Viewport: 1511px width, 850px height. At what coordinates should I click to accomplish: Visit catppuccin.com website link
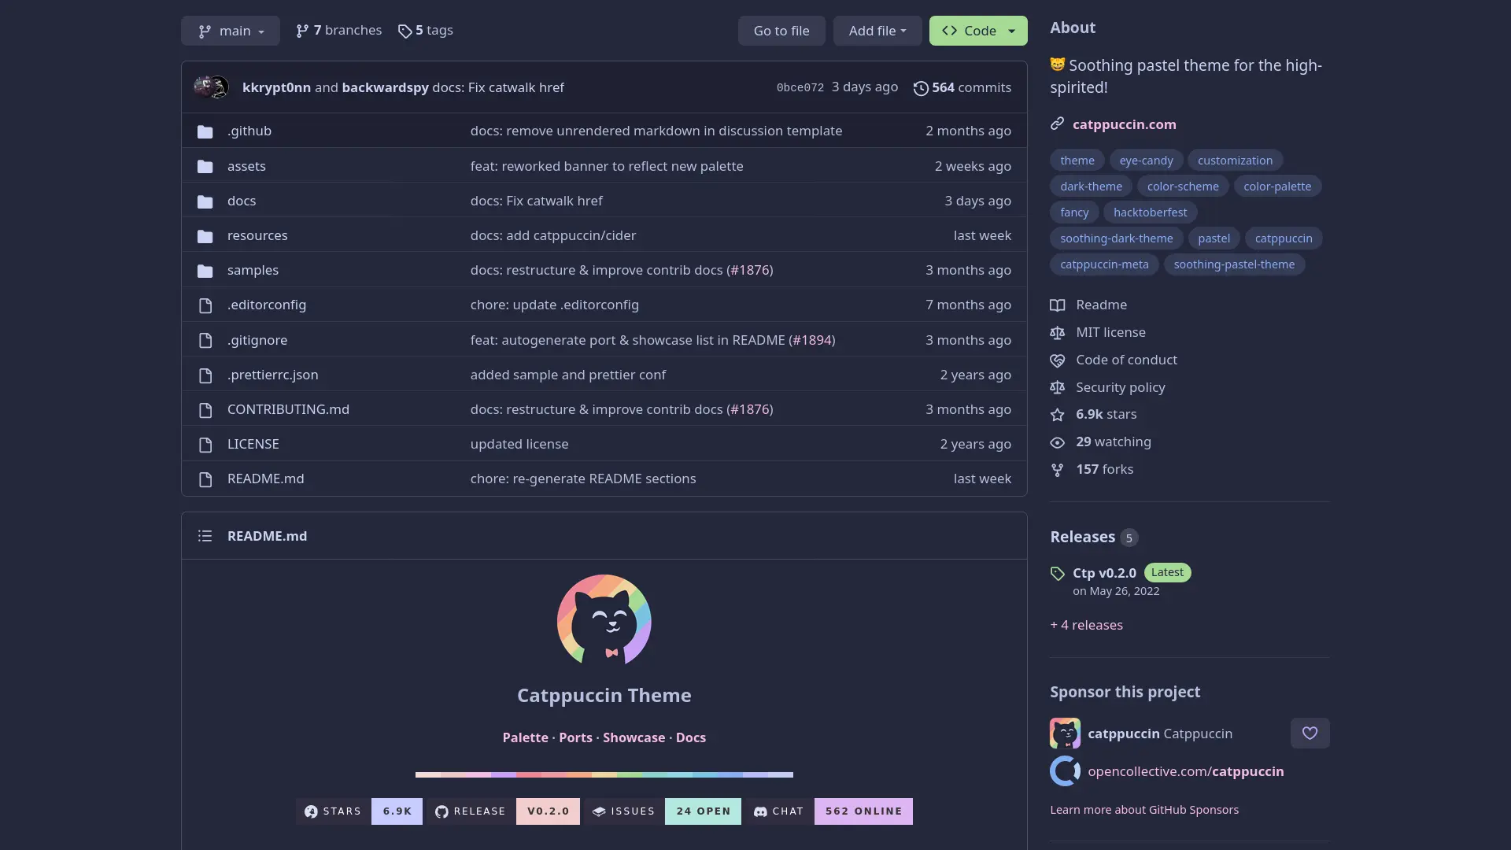[x=1124, y=124]
